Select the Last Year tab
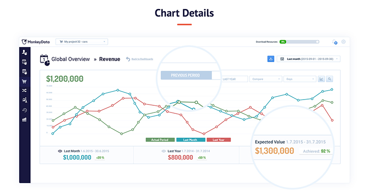This screenshot has height=196, width=370. [x=232, y=79]
